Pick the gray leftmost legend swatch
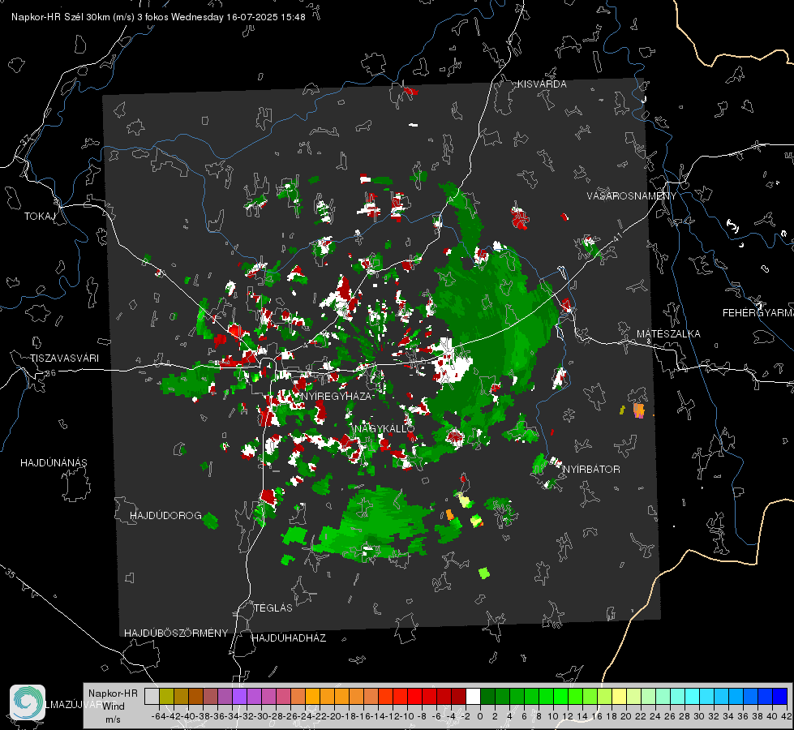The height and width of the screenshot is (730, 794). click(152, 696)
